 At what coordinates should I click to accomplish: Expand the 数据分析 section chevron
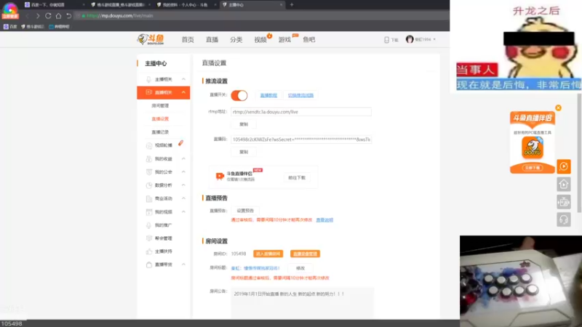183,185
